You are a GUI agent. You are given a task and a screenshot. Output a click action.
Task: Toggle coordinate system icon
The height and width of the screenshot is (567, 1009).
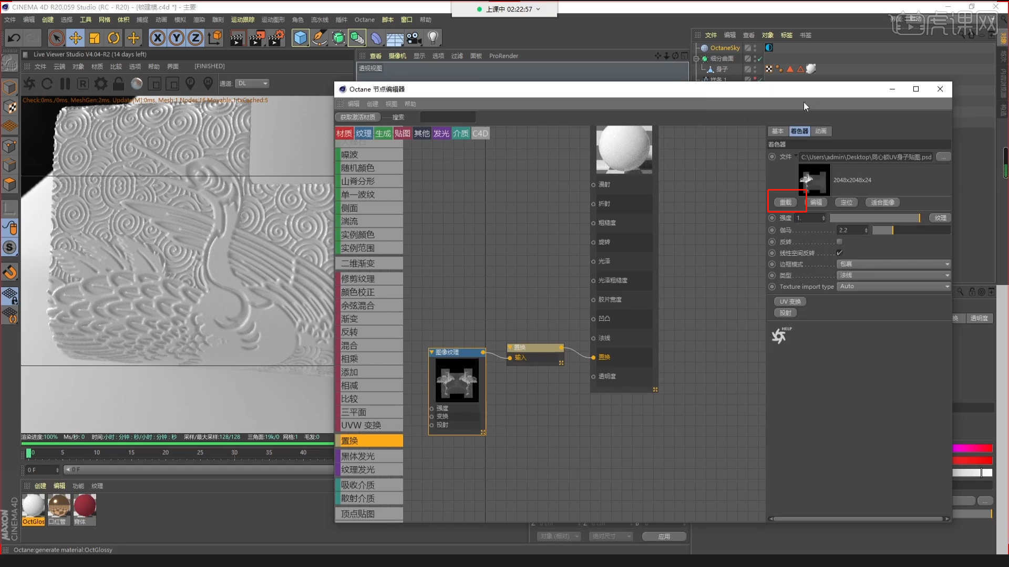215,38
